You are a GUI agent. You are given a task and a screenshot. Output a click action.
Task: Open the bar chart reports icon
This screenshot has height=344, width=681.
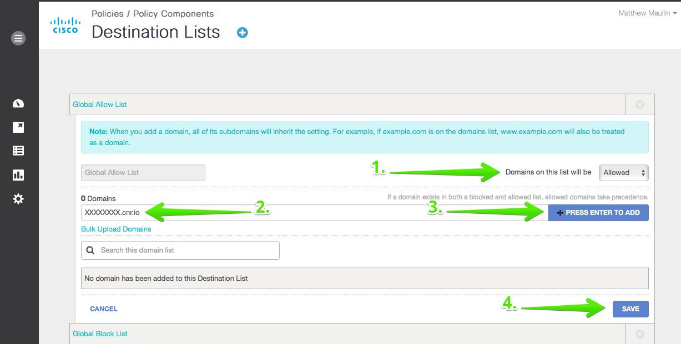tap(18, 175)
